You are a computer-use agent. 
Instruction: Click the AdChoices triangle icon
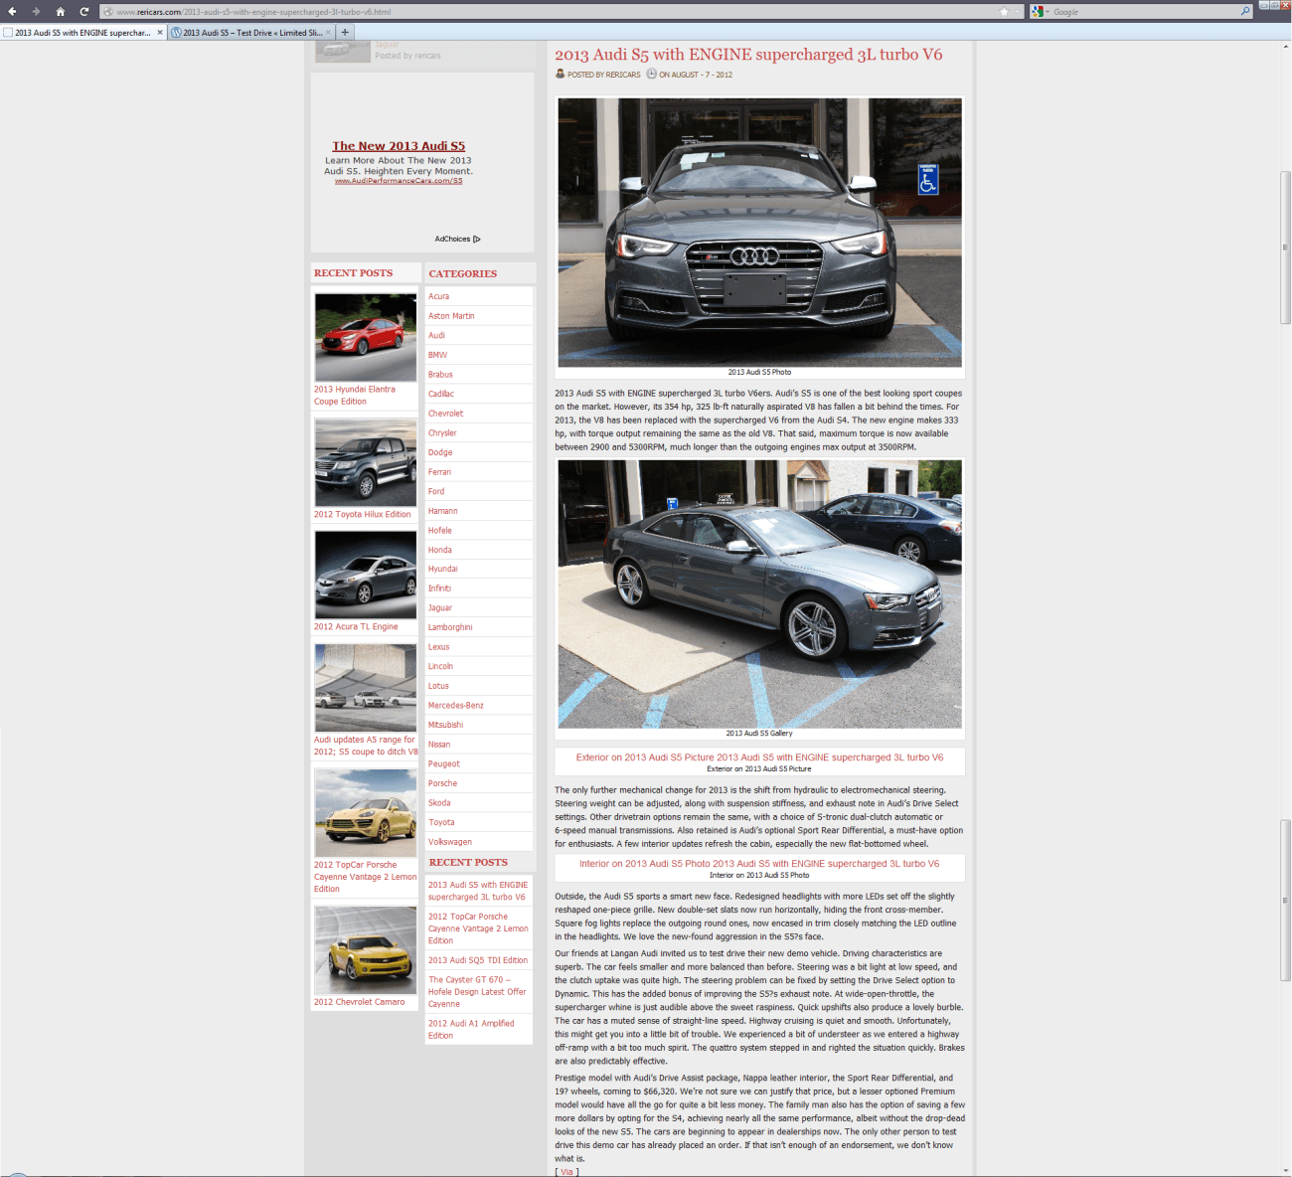477,239
